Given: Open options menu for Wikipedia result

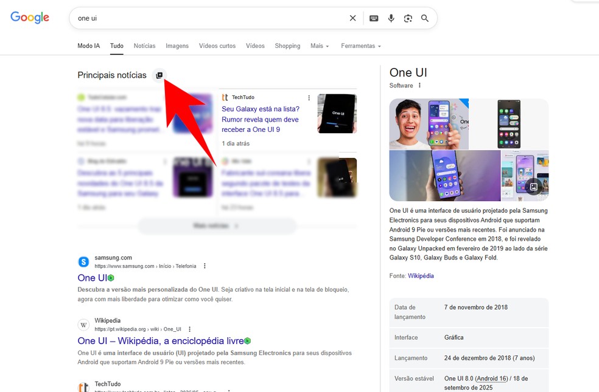Looking at the screenshot, I should (x=189, y=329).
